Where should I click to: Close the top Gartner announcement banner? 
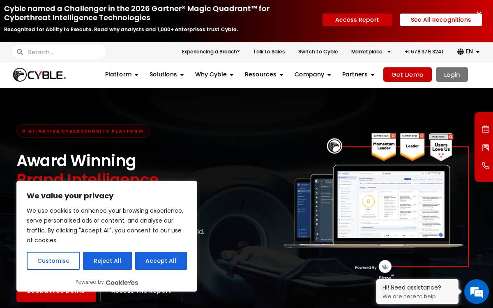point(479,13)
